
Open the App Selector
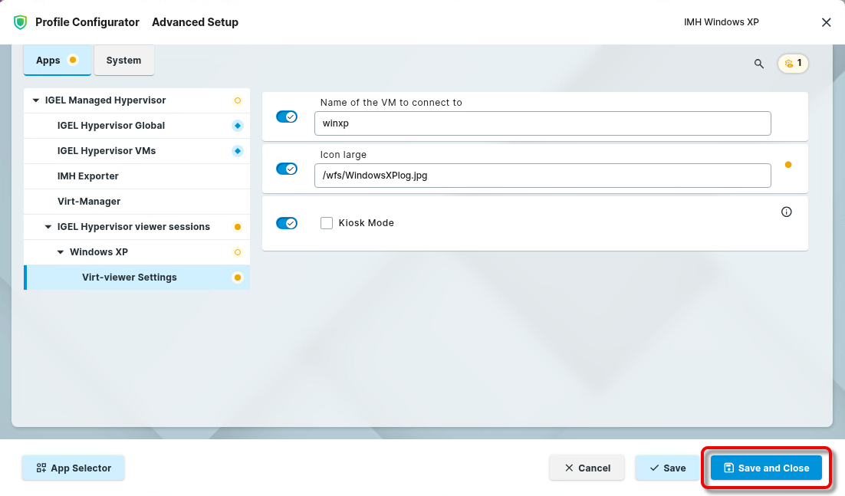coord(73,468)
